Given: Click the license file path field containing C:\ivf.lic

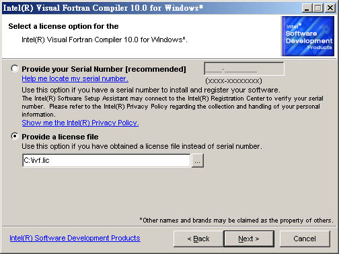Looking at the screenshot, I should pyautogui.click(x=106, y=160).
